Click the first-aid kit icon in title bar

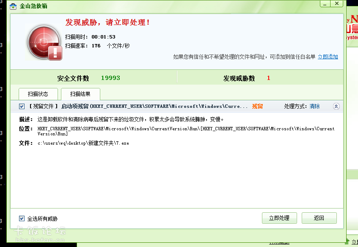point(14,6)
